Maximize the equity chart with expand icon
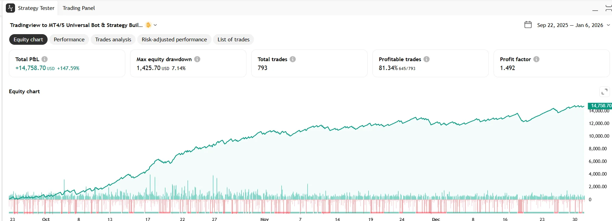The height and width of the screenshot is (221, 612). [x=604, y=92]
